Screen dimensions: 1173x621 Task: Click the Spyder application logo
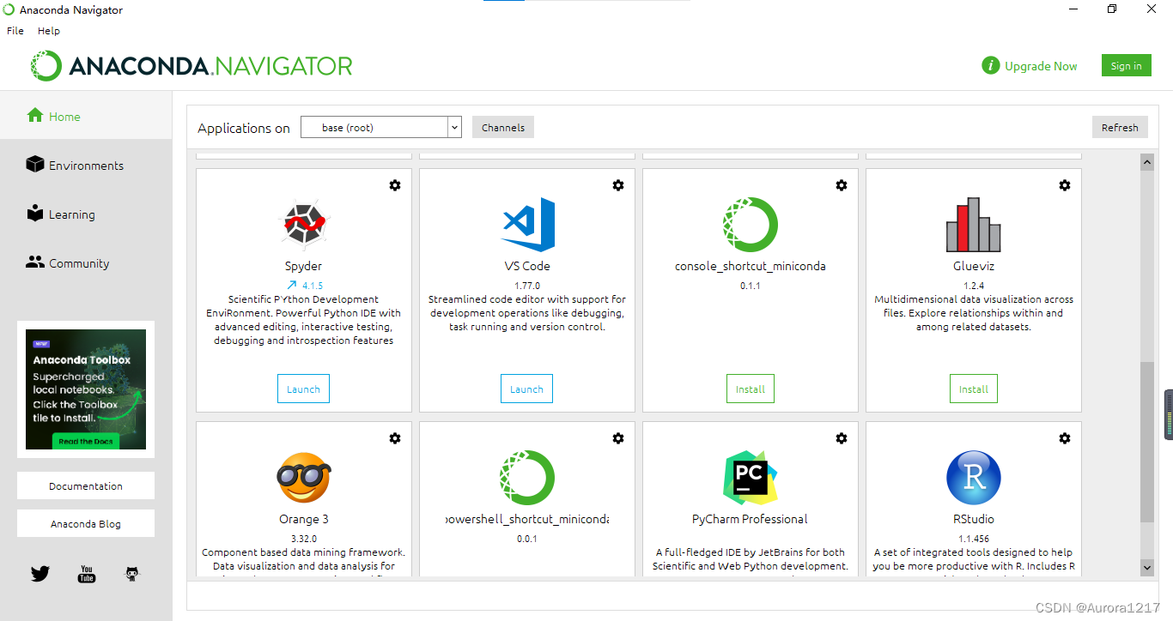click(x=304, y=225)
